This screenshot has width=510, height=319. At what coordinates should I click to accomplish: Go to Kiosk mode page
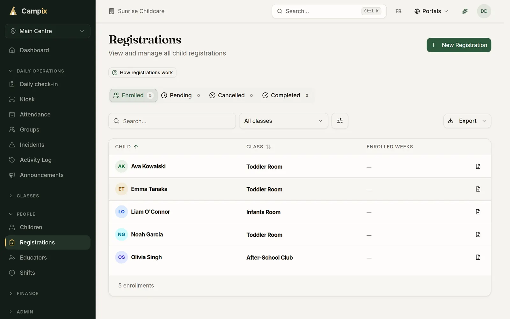pos(47,99)
